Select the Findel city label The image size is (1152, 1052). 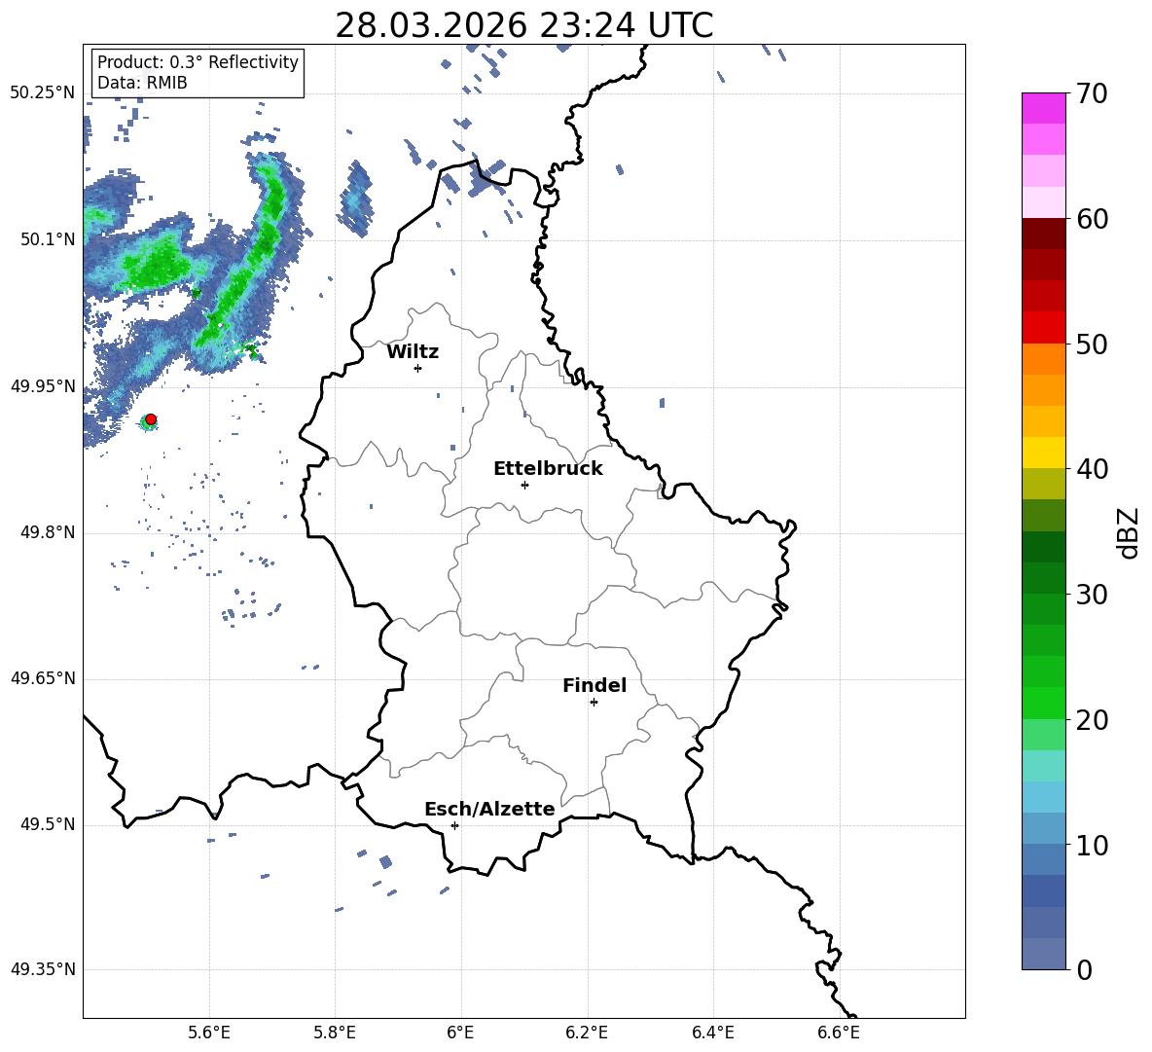[594, 685]
